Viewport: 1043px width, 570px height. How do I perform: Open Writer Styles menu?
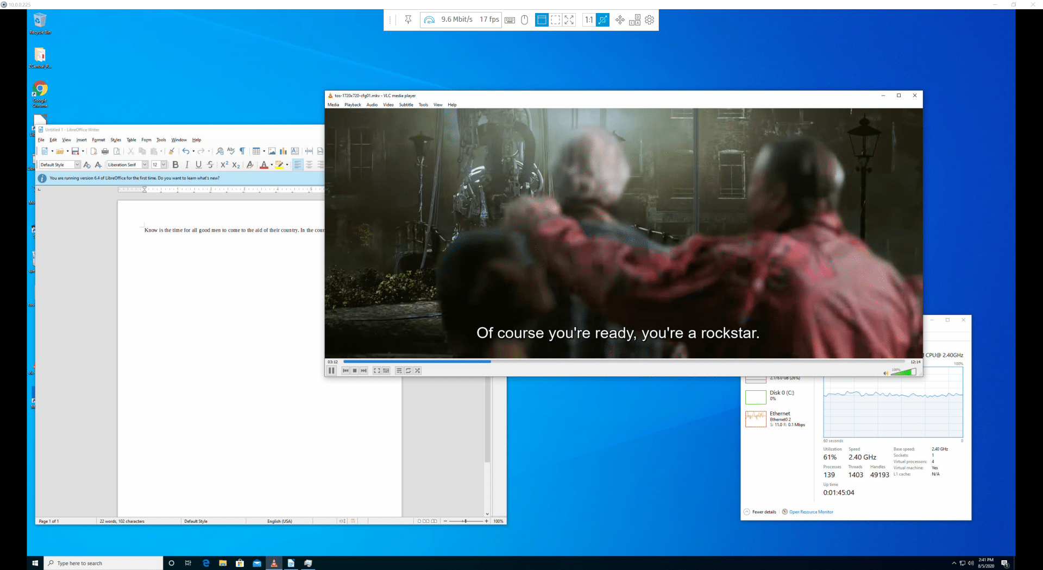[116, 140]
